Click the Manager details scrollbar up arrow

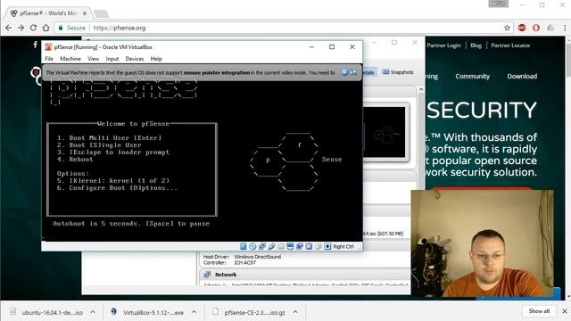pyautogui.click(x=421, y=89)
